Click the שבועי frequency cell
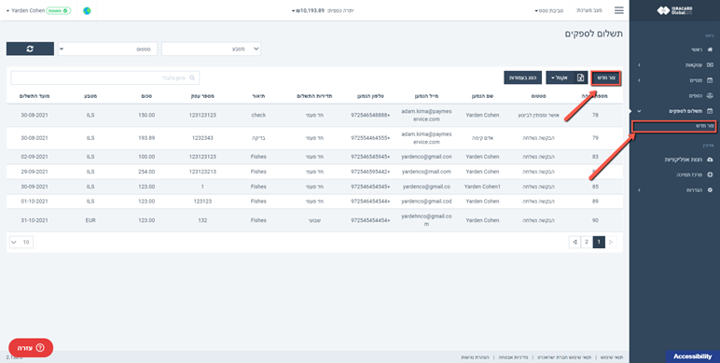This screenshot has width=720, height=363. (x=315, y=220)
